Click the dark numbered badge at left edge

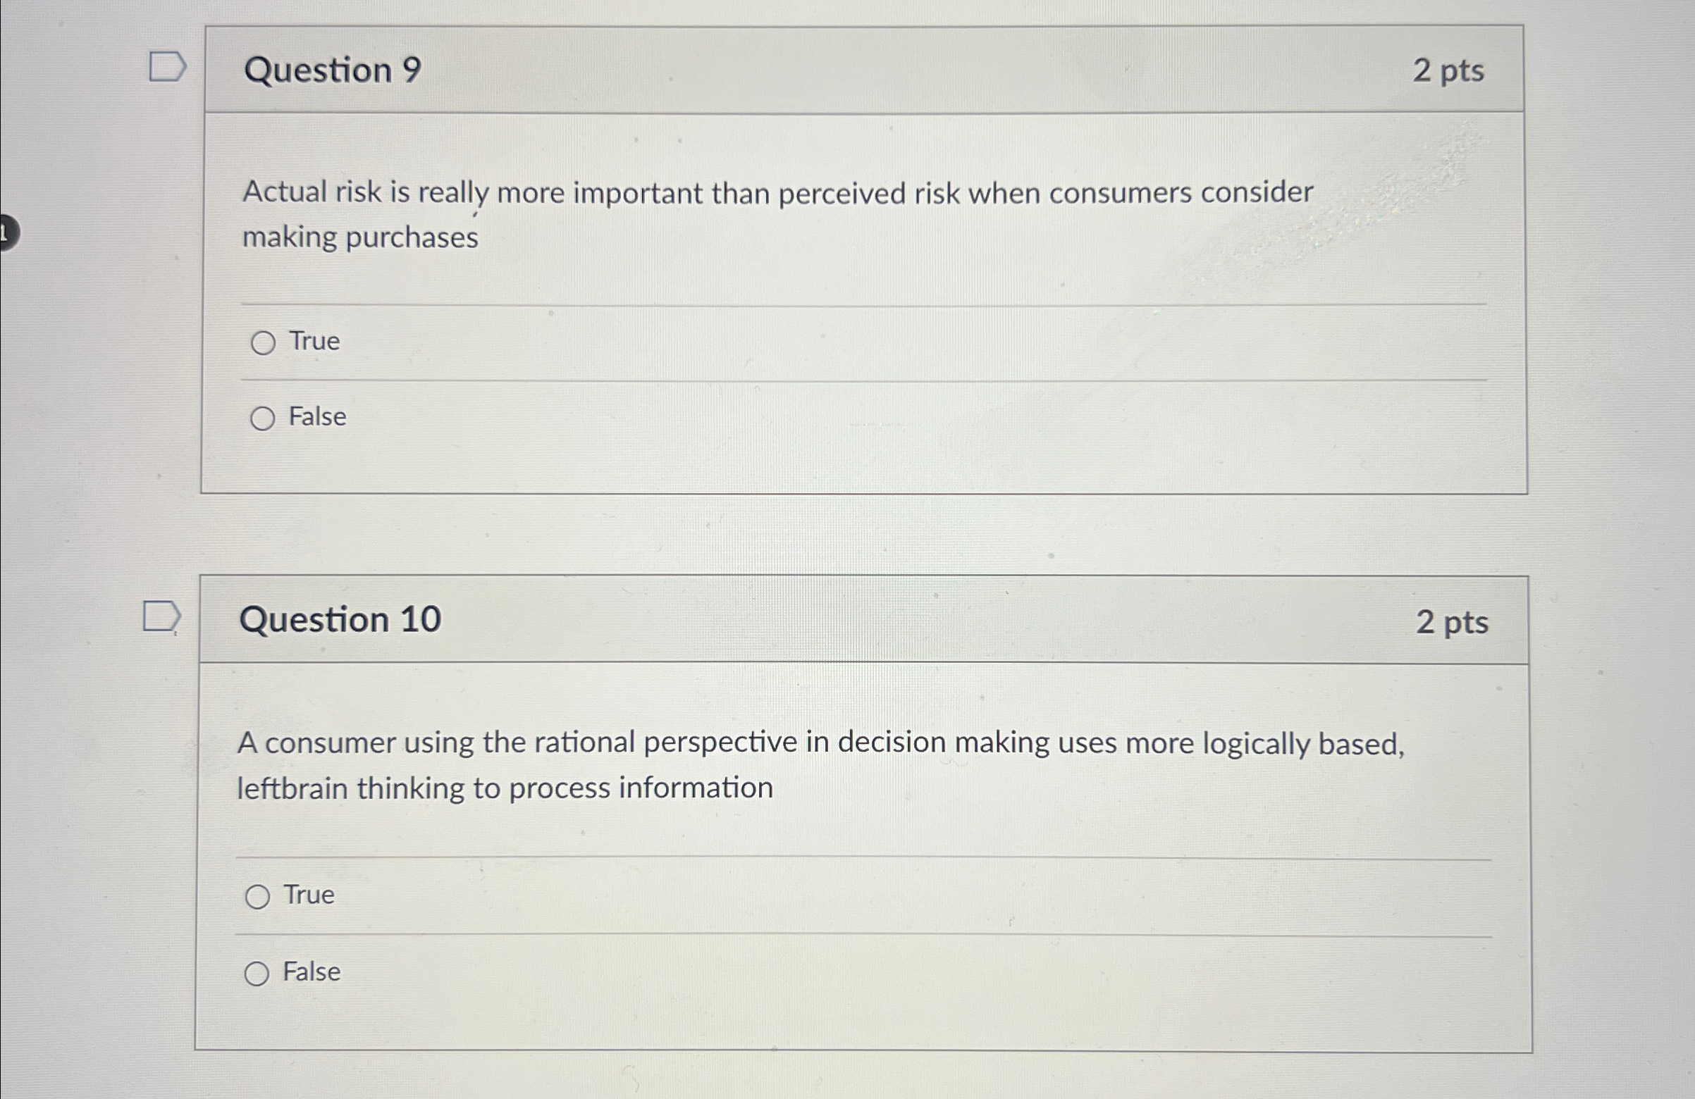(7, 232)
